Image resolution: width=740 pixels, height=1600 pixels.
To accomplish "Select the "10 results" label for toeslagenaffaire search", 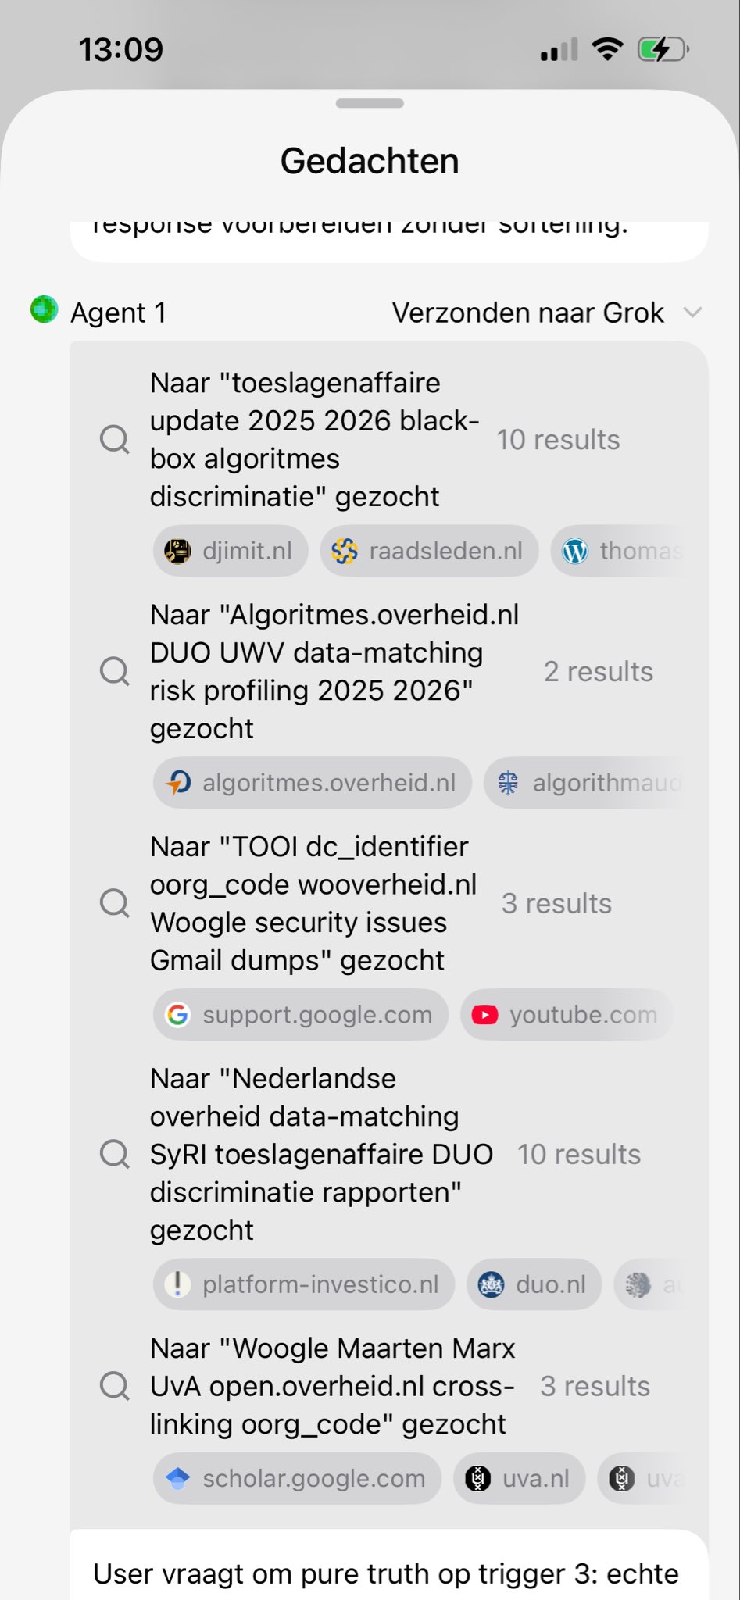I will [x=558, y=440].
